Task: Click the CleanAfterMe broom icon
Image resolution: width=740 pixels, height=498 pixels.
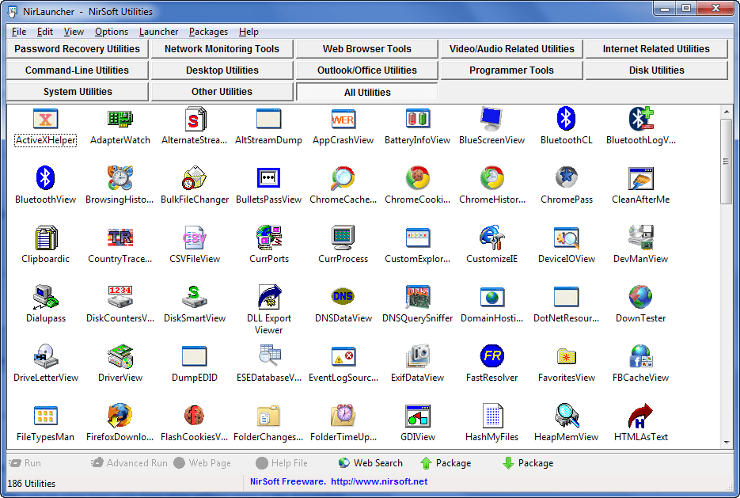Action: tap(640, 178)
